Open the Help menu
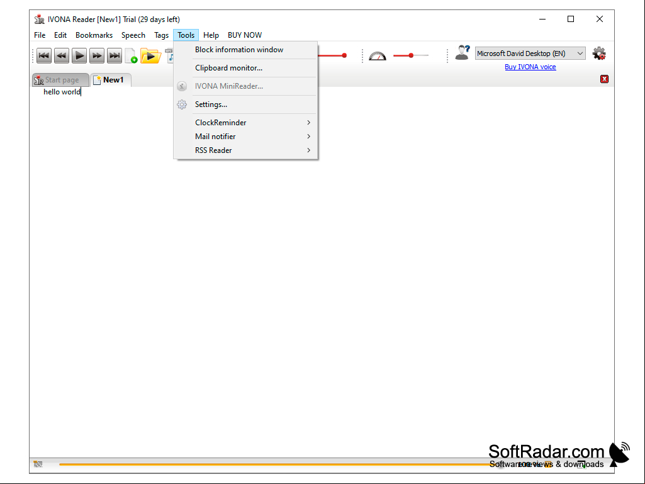645x484 pixels. point(211,35)
